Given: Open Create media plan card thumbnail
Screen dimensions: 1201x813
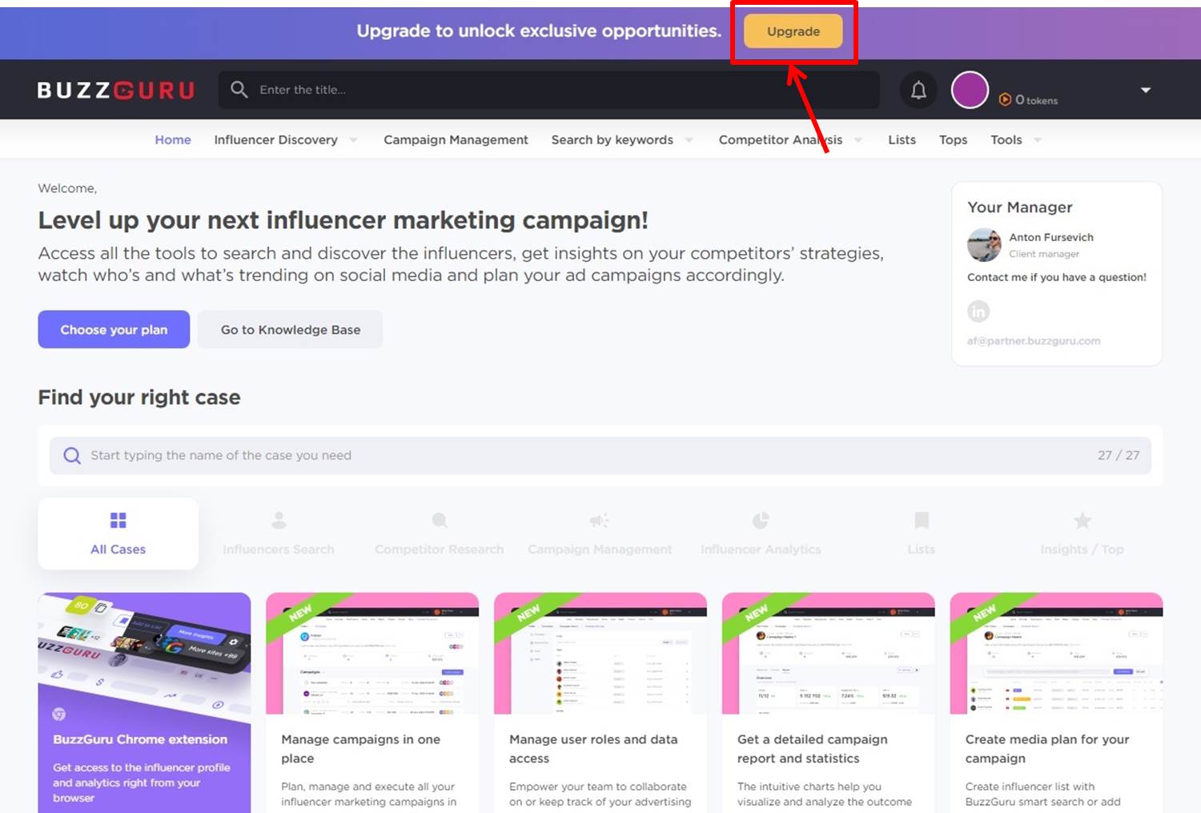Looking at the screenshot, I should [x=1056, y=654].
